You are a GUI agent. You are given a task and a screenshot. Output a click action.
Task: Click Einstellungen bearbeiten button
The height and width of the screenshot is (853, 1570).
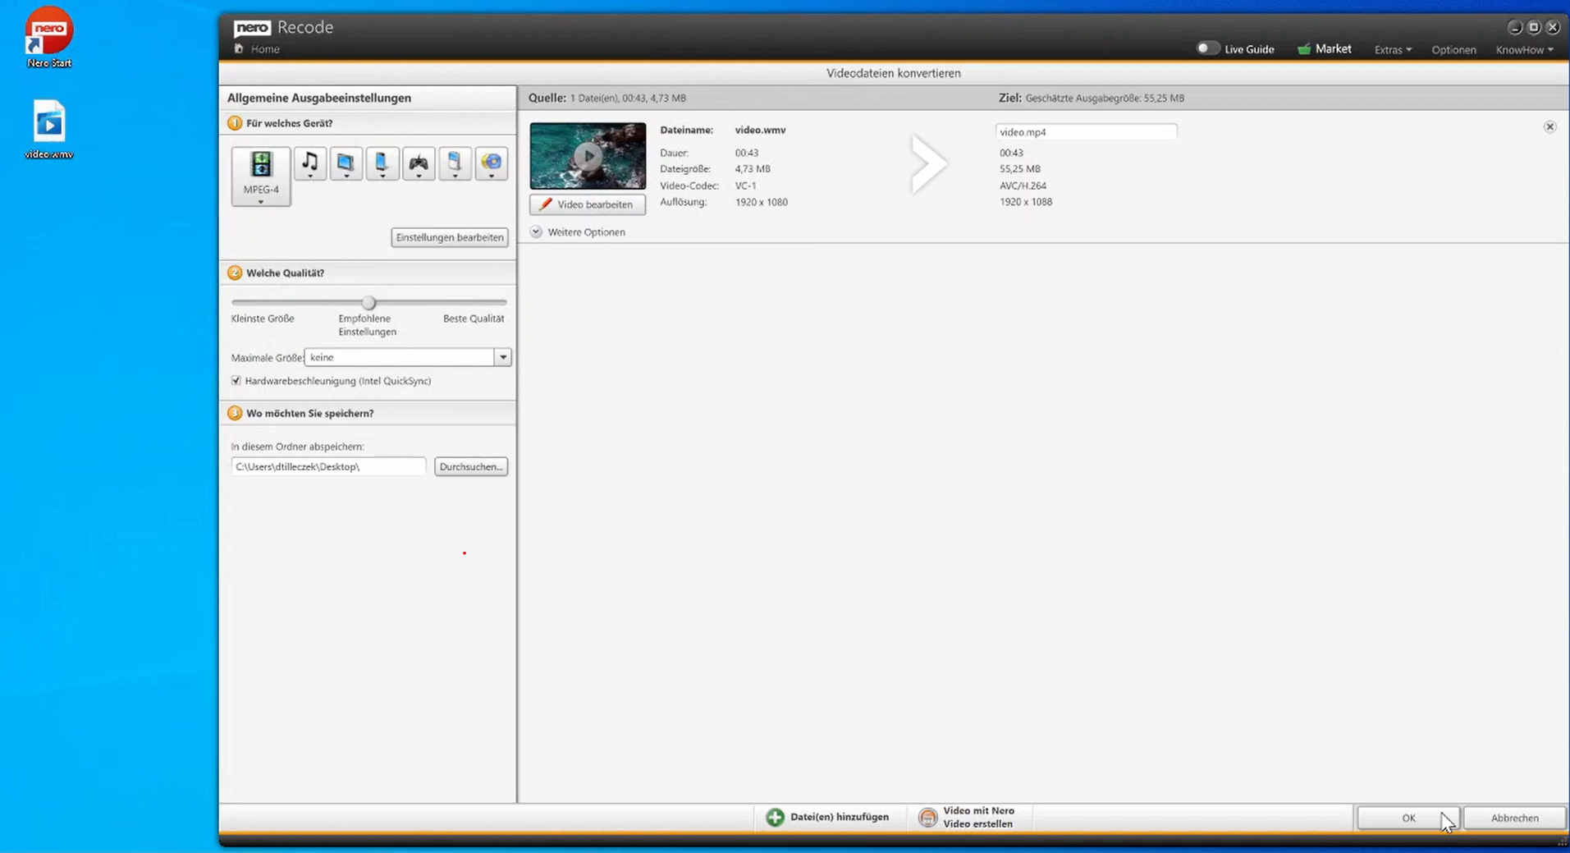pyautogui.click(x=450, y=237)
